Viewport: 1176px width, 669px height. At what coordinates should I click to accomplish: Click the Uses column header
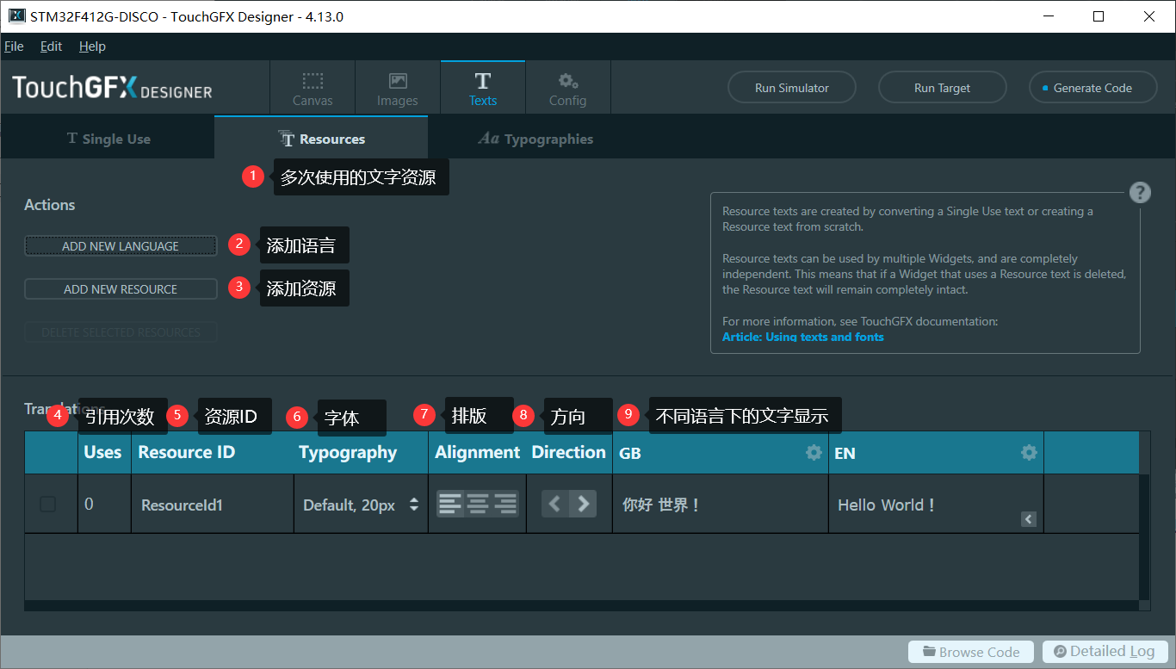pos(103,452)
